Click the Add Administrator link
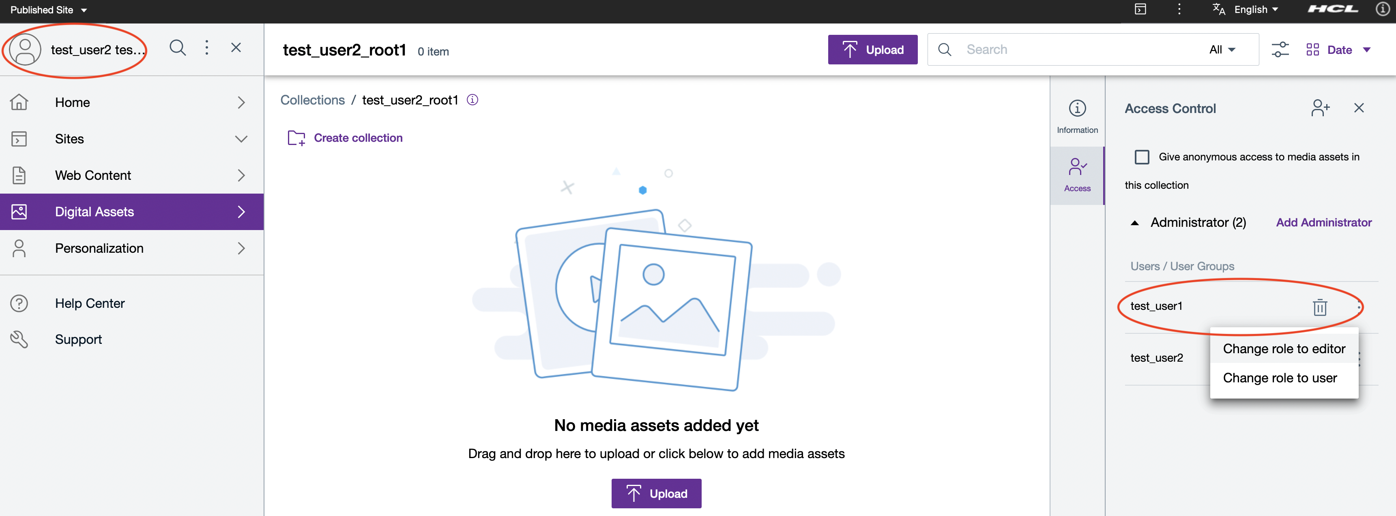This screenshot has width=1396, height=516. 1323,222
